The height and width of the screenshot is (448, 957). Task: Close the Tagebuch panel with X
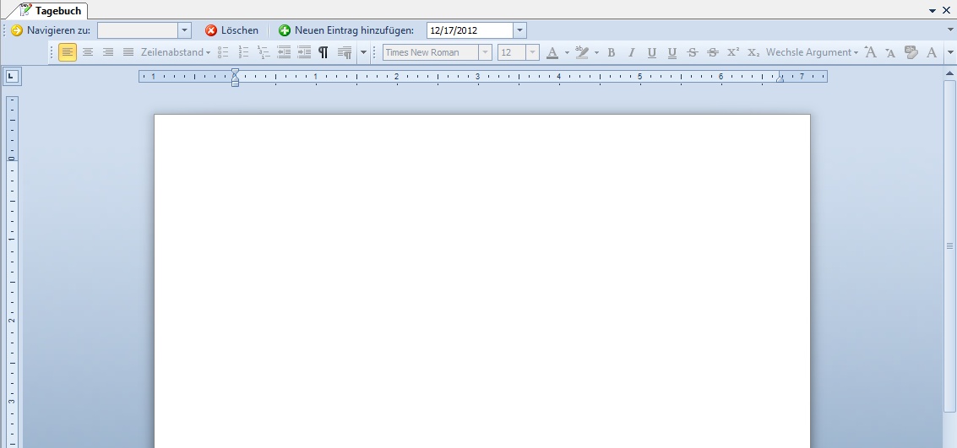click(947, 10)
